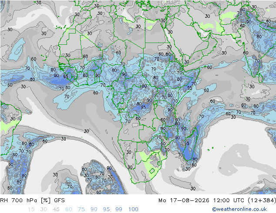Choose the 100 value in the colour legend

[x=133, y=210]
